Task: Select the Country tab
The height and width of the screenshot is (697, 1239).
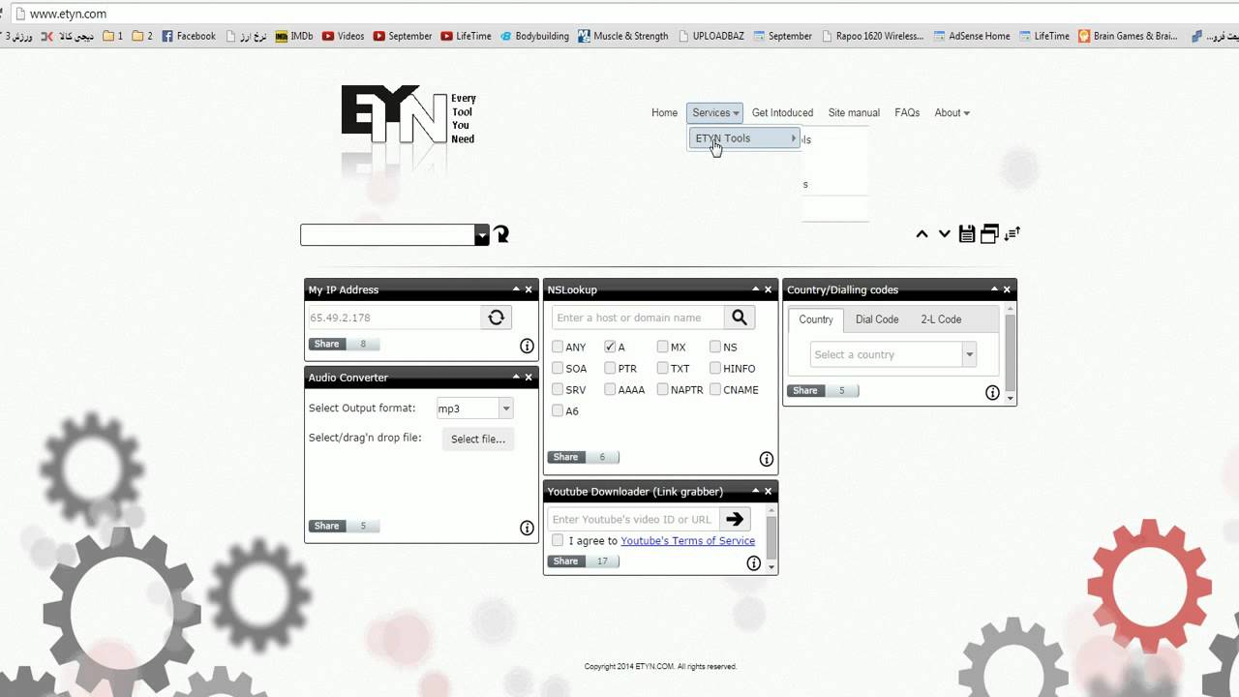Action: (x=816, y=319)
